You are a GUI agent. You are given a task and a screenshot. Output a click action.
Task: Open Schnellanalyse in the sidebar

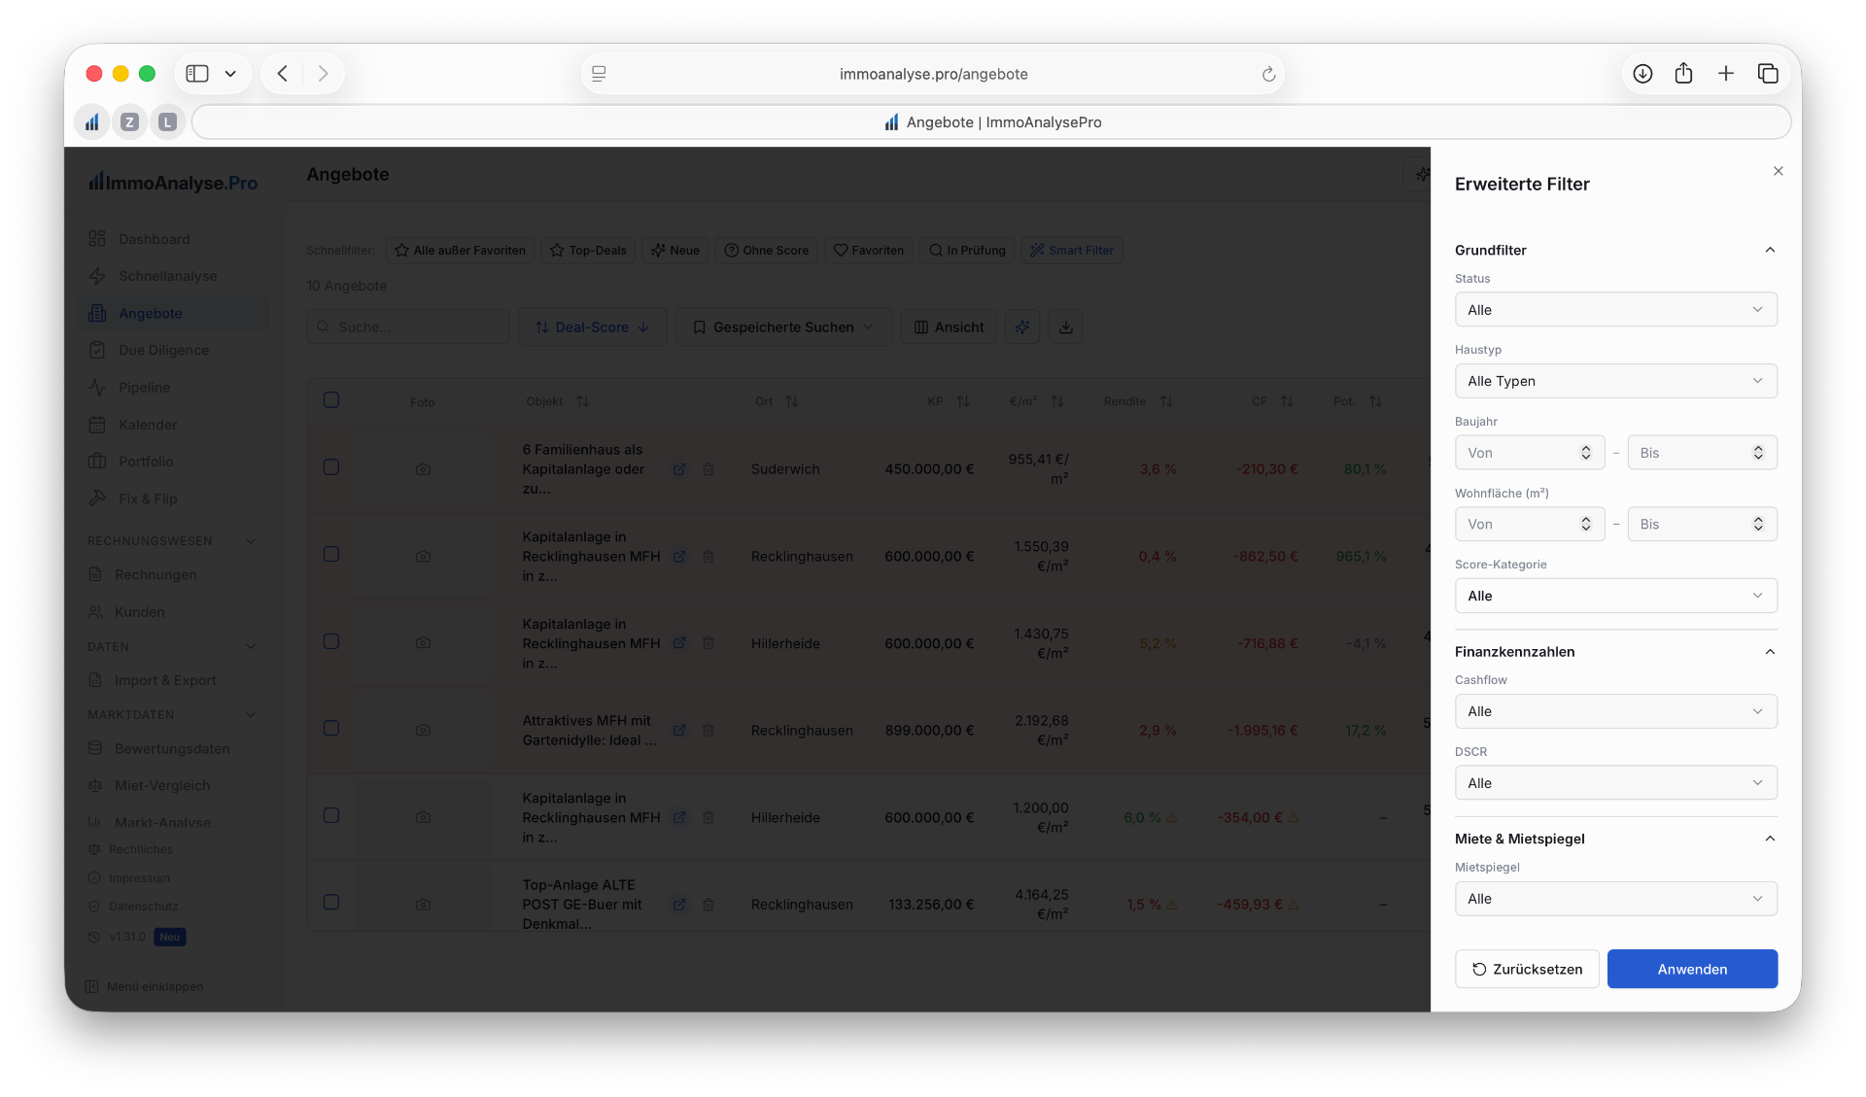point(172,276)
